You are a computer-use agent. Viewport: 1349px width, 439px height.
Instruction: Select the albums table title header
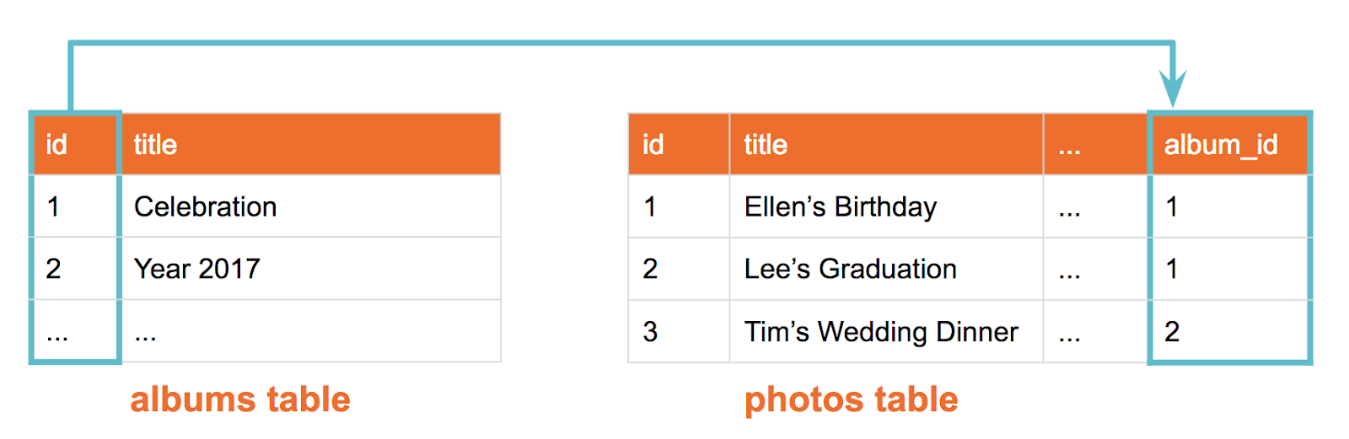tap(310, 144)
